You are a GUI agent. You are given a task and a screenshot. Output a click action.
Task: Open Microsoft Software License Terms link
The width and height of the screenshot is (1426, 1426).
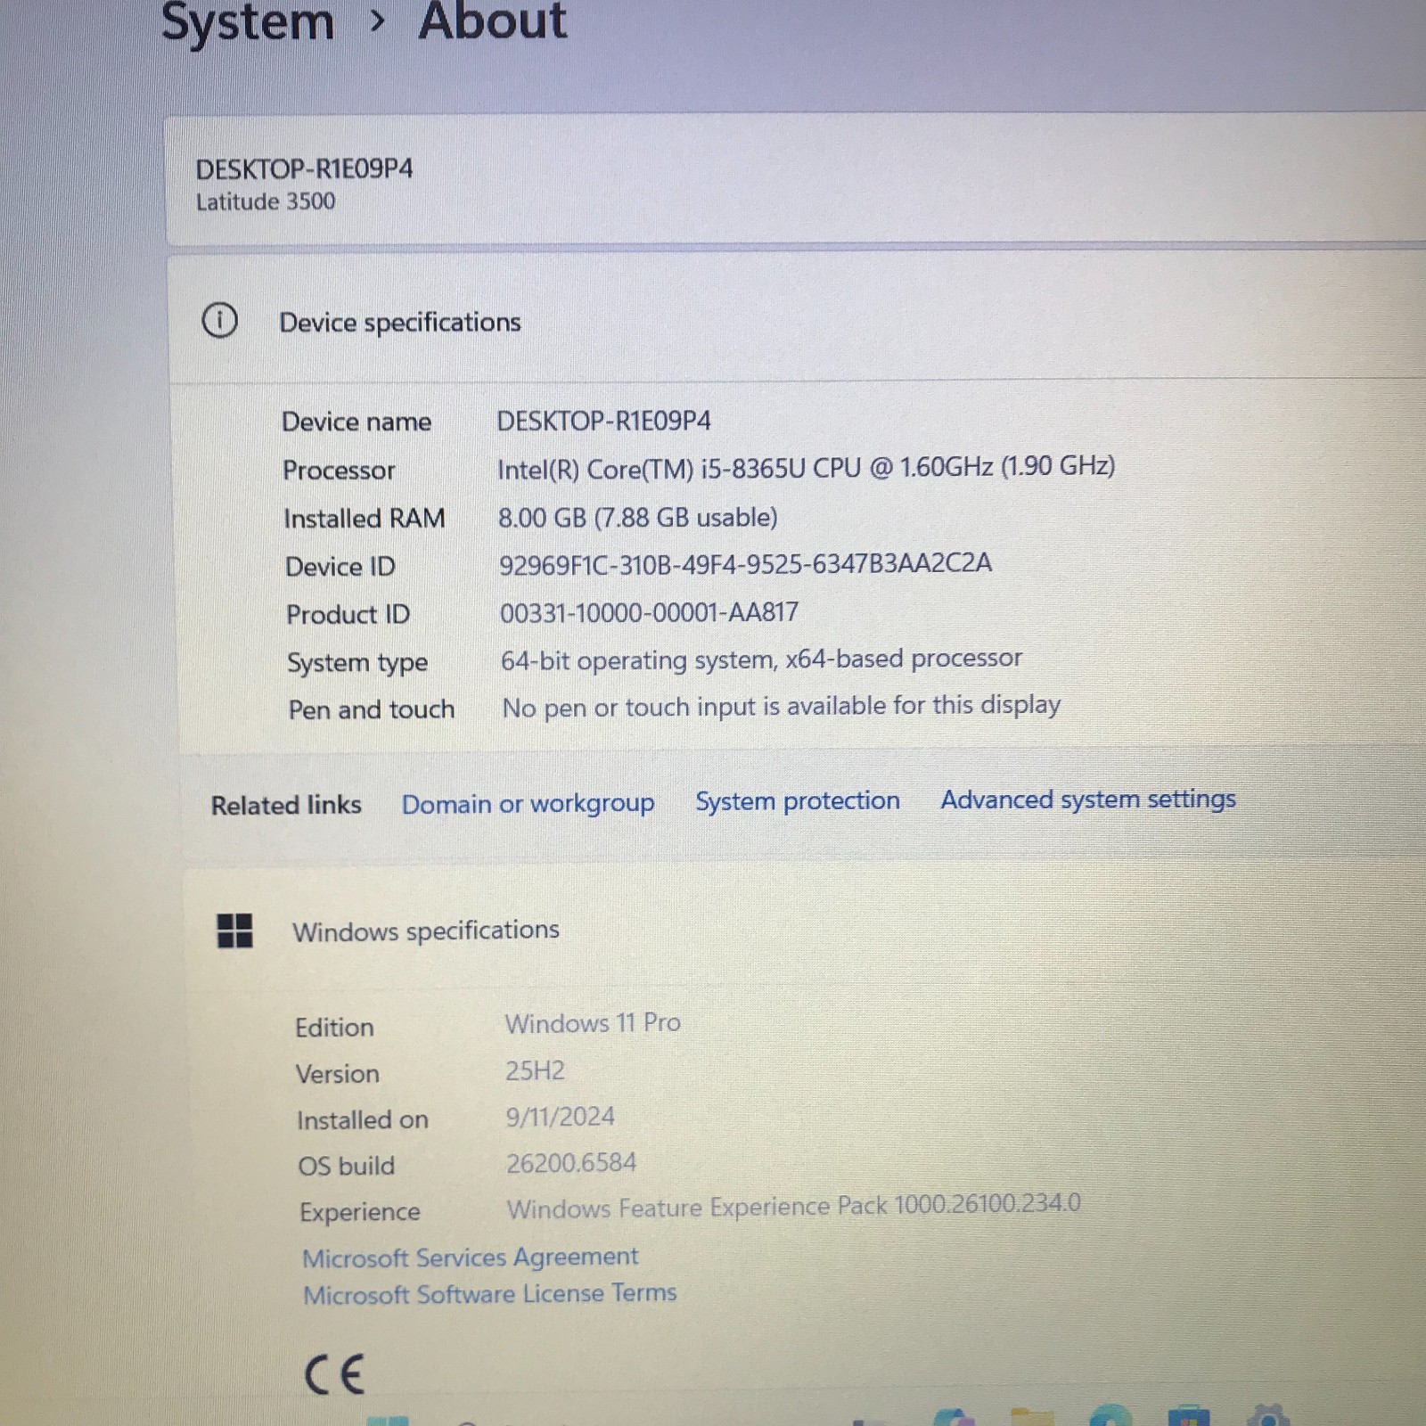pyautogui.click(x=490, y=1293)
